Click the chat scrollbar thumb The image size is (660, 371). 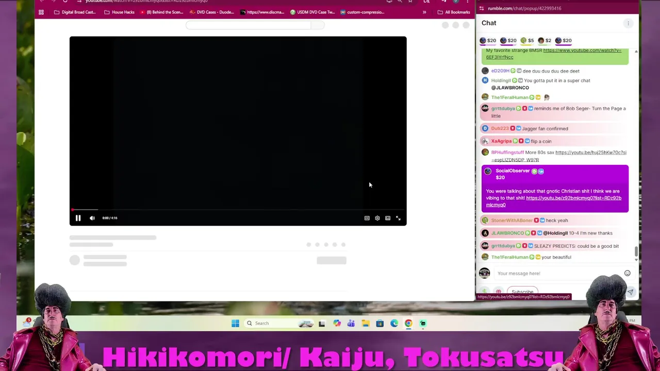click(636, 252)
